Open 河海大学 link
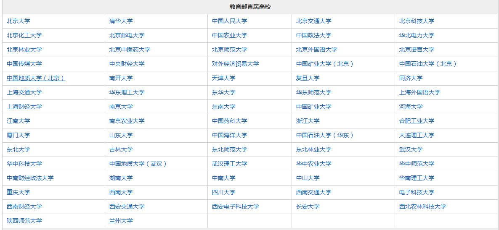Screen dimensions: 499x230 [x=411, y=107]
